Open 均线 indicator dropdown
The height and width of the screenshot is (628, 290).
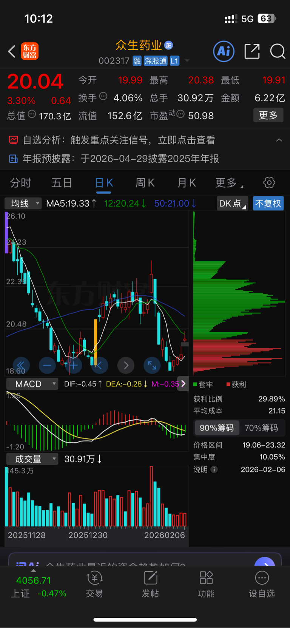coord(23,204)
